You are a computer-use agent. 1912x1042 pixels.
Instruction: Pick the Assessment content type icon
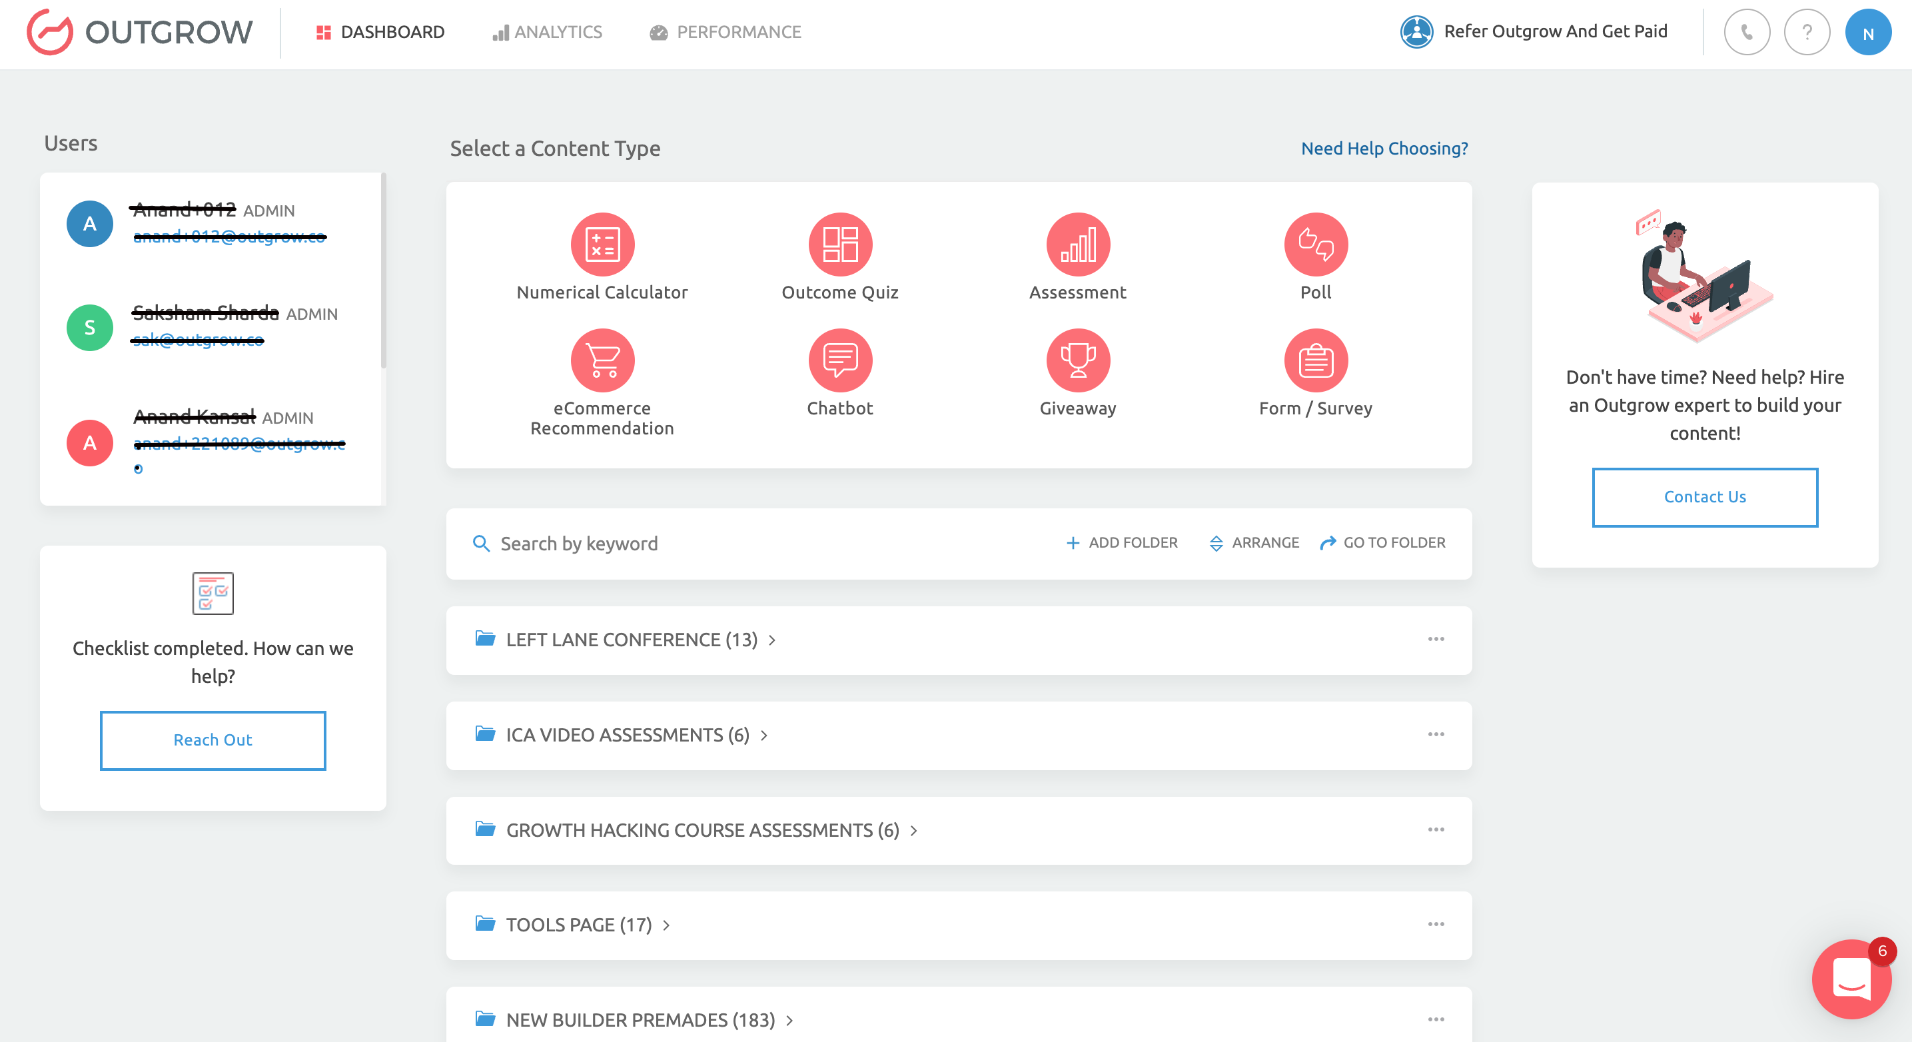click(1077, 244)
